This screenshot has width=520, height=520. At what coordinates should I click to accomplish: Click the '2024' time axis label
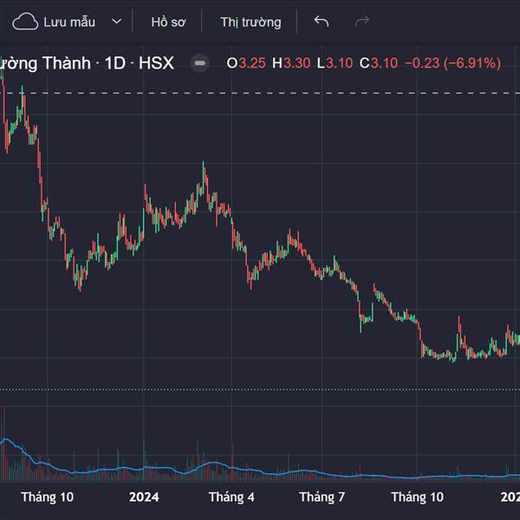point(144,497)
